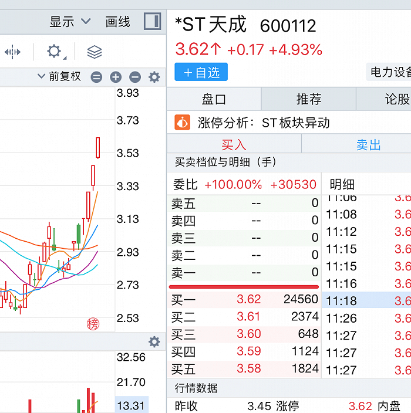Open K-line settings gear right of the zoom icons
This screenshot has width=411, height=413.
click(x=154, y=77)
